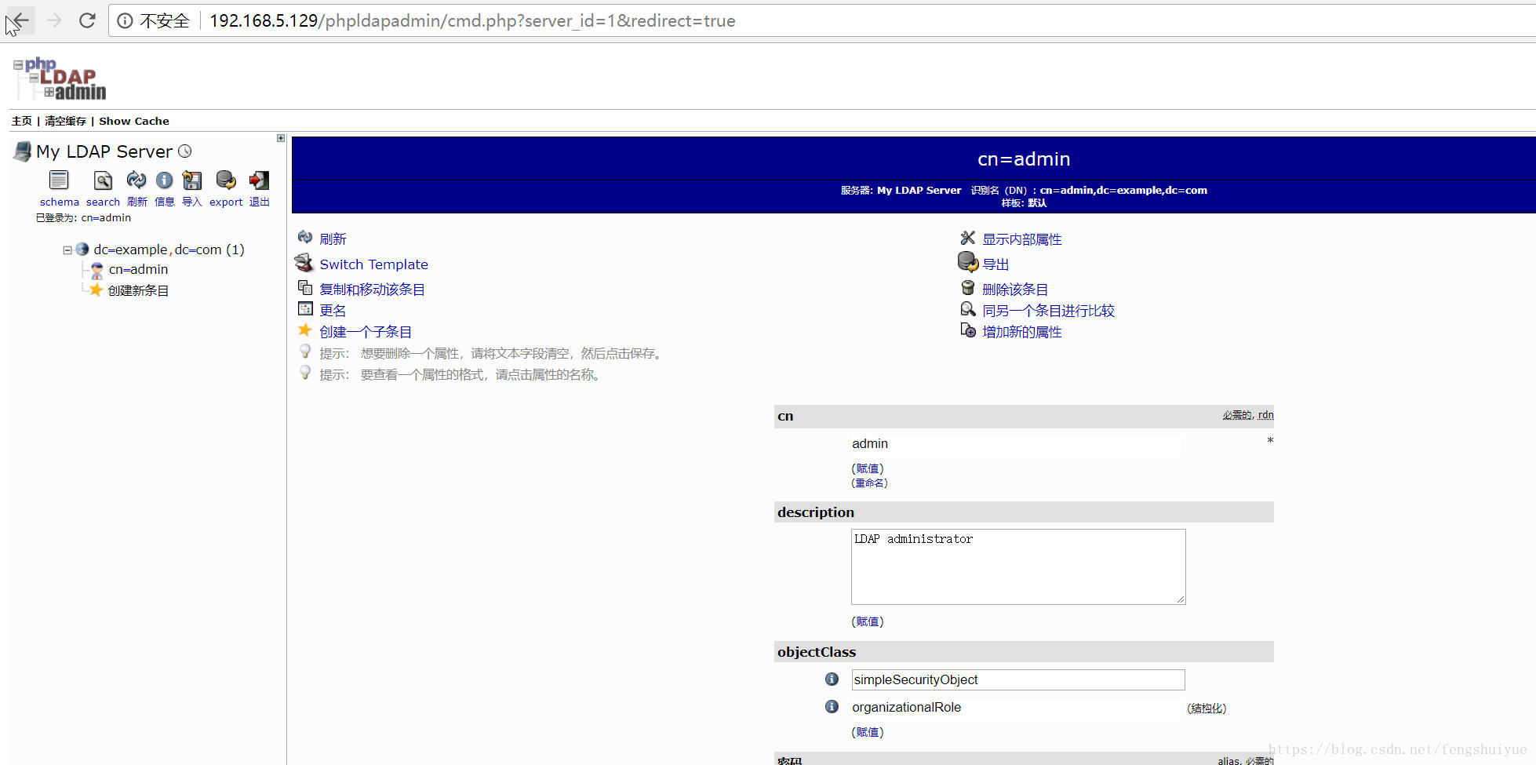Click the 导出 export link

[x=995, y=264]
